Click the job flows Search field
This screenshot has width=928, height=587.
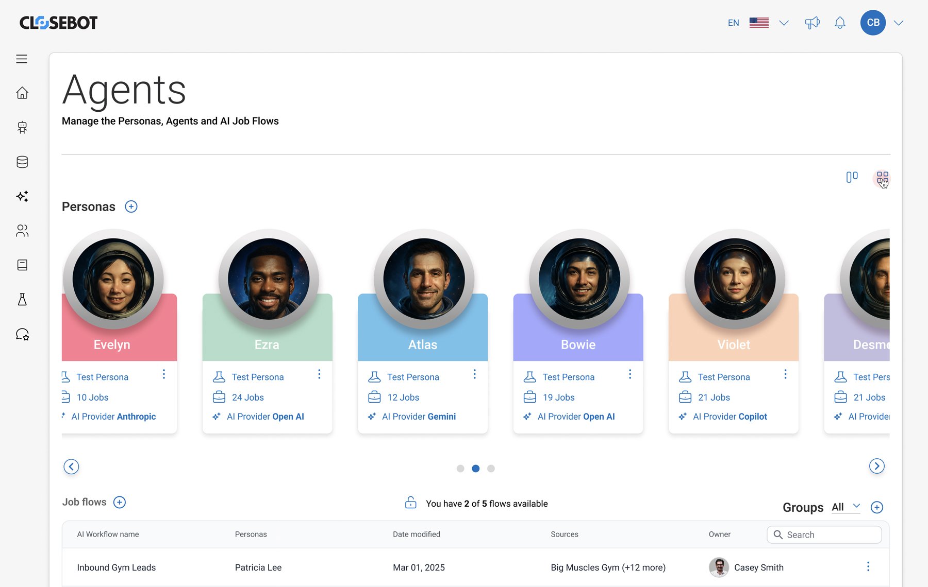click(x=830, y=535)
